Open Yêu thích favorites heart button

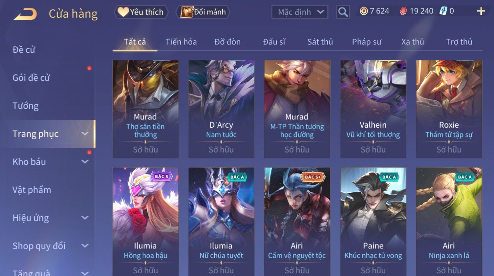[141, 12]
